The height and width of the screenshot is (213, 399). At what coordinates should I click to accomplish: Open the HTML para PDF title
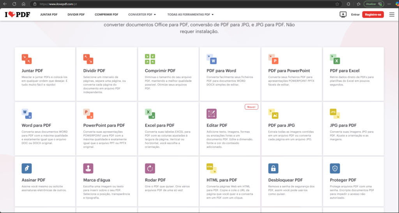click(222, 180)
